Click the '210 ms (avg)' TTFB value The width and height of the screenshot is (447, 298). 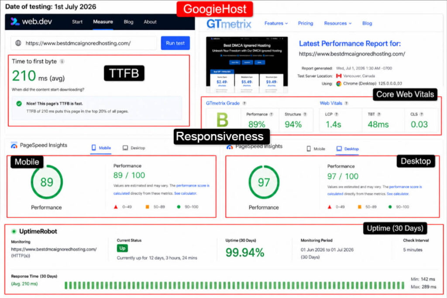coord(38,76)
